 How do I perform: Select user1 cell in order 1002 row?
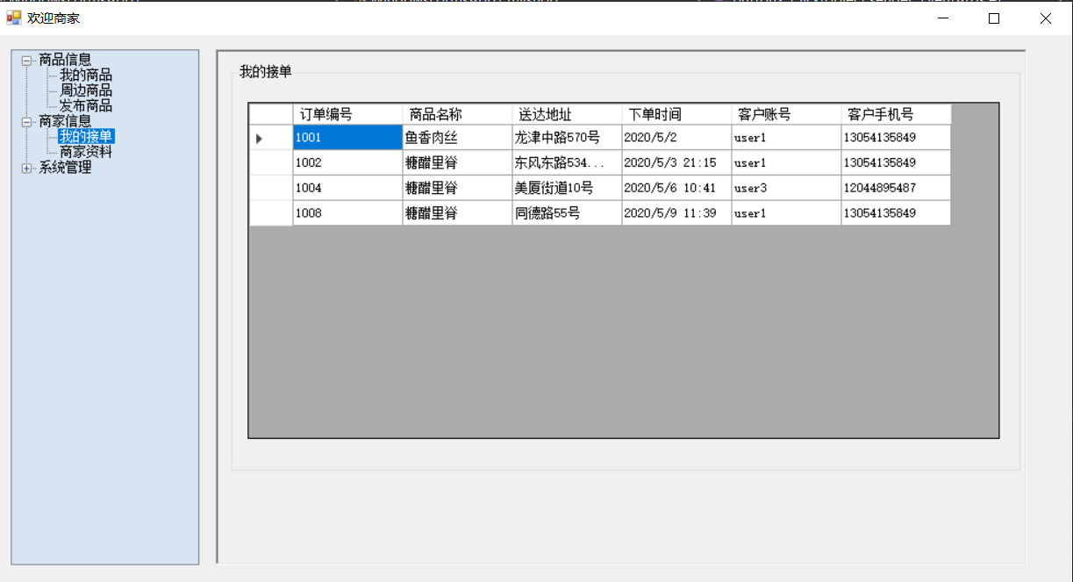coord(786,163)
